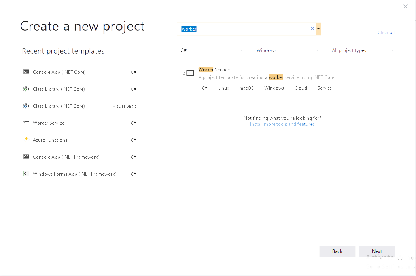The height and width of the screenshot is (276, 416).
Task: Click the Back button
Action: pos(337,251)
